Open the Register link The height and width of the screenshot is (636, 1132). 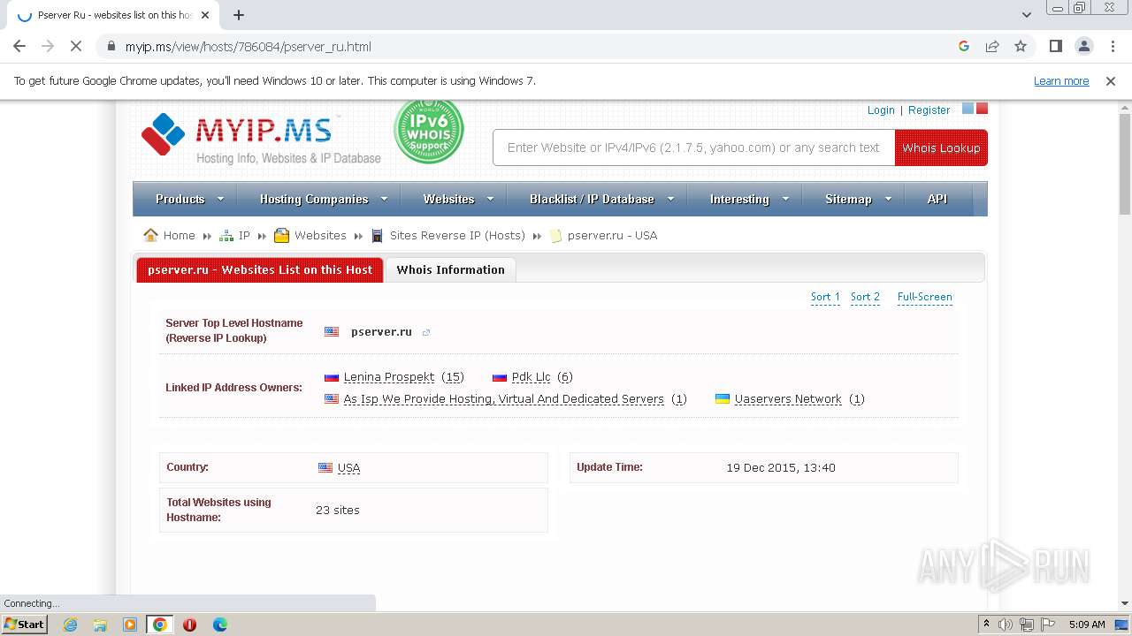[929, 110]
